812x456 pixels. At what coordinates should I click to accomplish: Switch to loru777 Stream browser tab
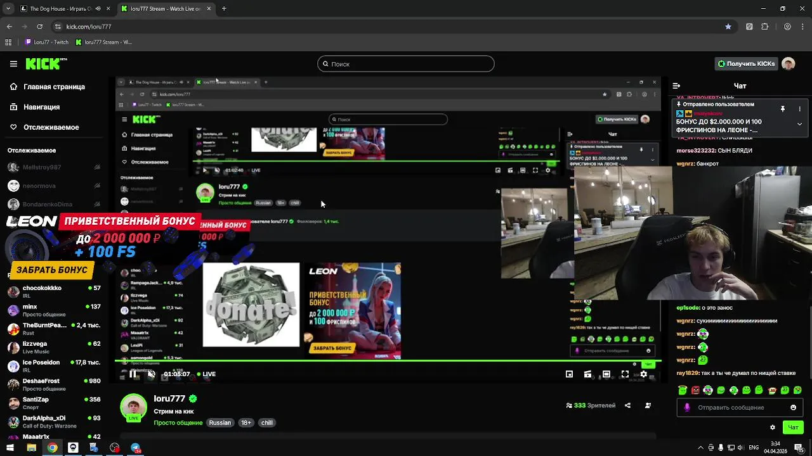[165, 9]
